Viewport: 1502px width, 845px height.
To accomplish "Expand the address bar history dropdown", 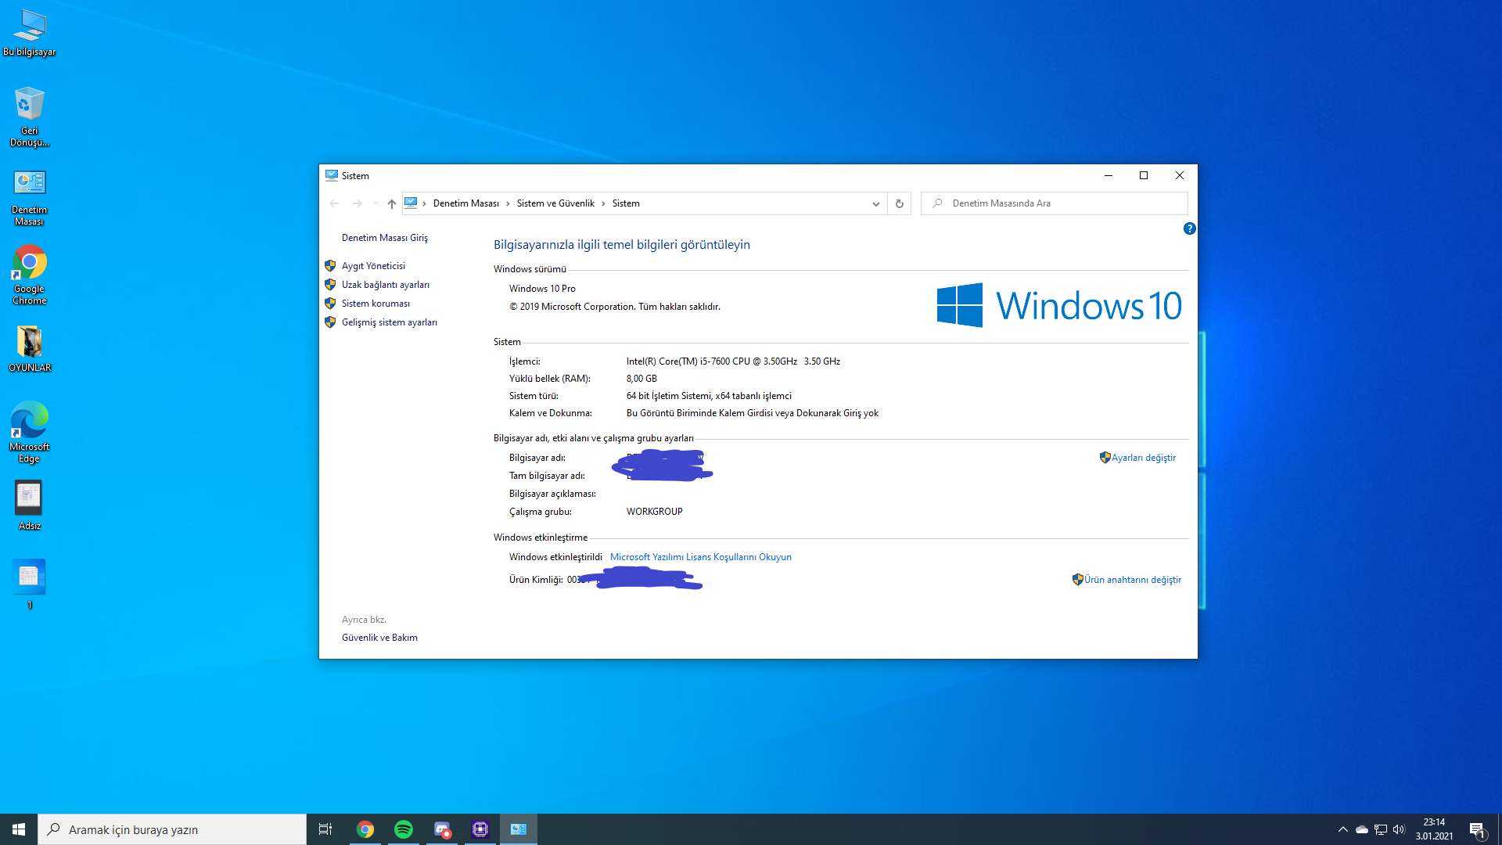I will pyautogui.click(x=875, y=203).
